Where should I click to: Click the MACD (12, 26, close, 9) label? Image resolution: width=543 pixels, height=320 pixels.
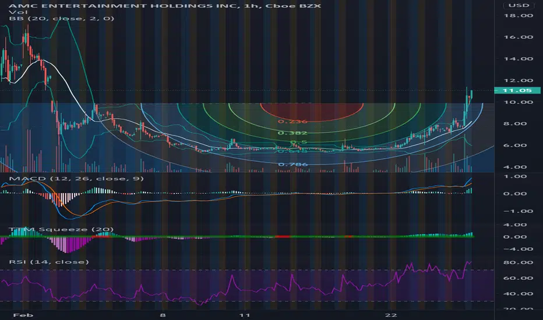point(76,179)
